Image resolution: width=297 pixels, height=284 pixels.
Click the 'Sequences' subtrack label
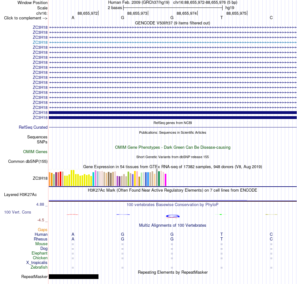click(x=37, y=137)
